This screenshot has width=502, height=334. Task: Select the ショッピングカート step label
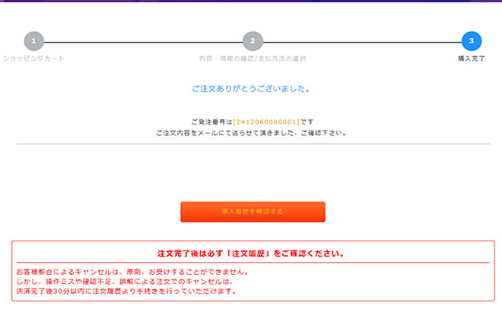(33, 58)
